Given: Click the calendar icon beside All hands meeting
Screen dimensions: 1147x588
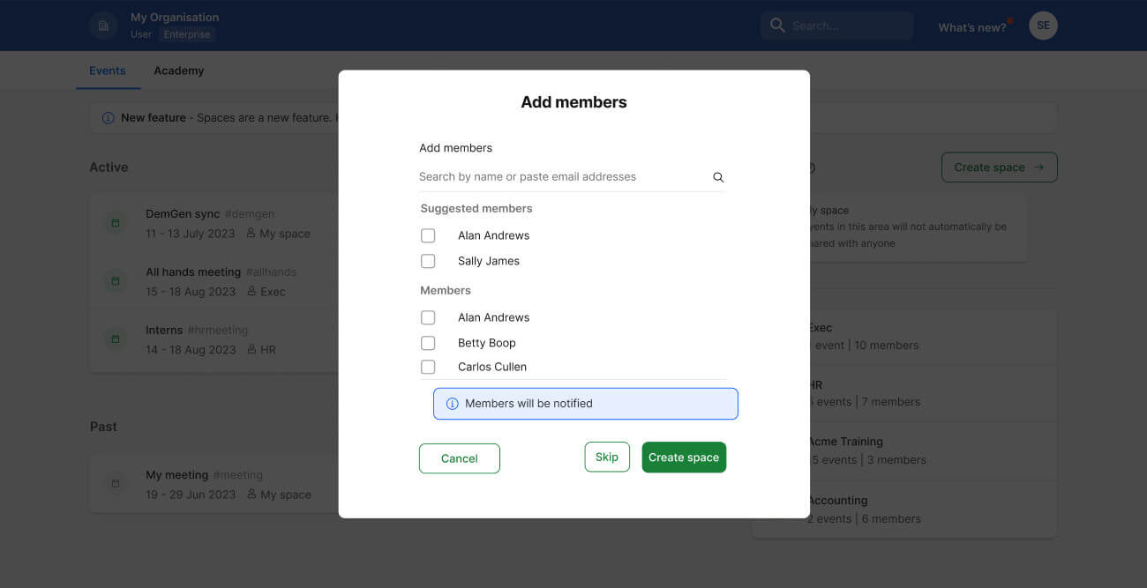Looking at the screenshot, I should tap(115, 281).
